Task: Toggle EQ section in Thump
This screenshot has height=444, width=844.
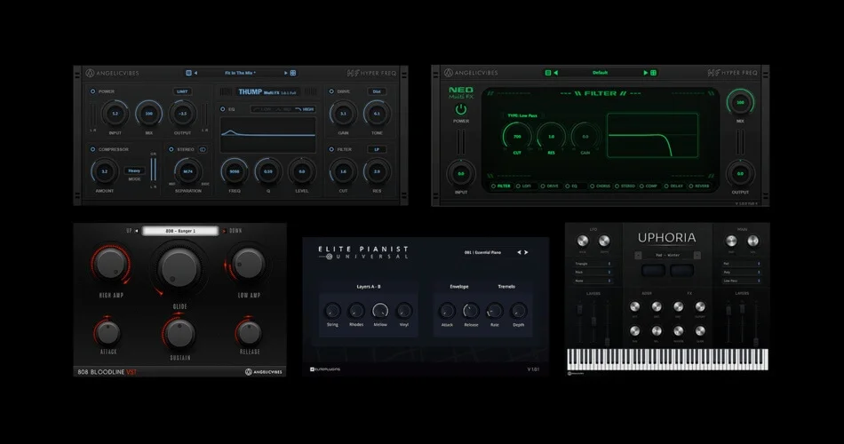Action: click(x=222, y=109)
